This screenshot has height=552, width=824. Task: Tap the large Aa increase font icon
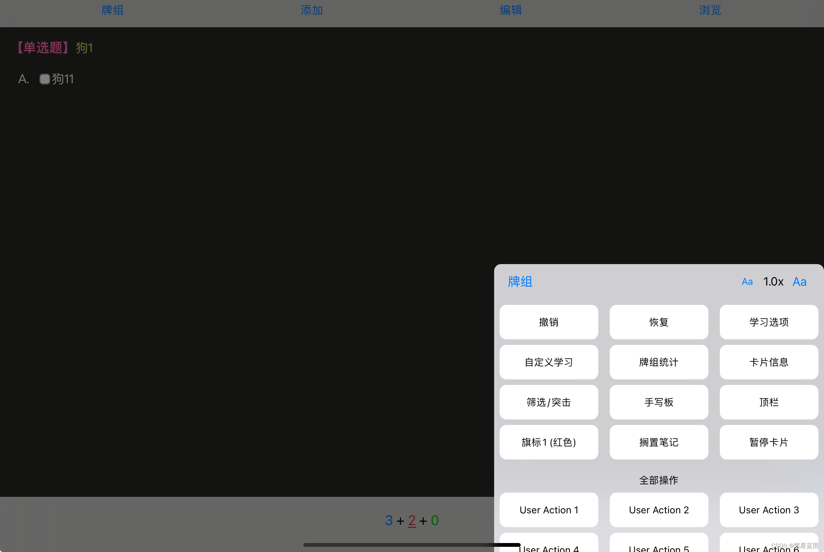799,282
